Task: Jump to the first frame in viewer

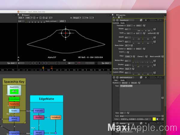Action: coord(30,63)
